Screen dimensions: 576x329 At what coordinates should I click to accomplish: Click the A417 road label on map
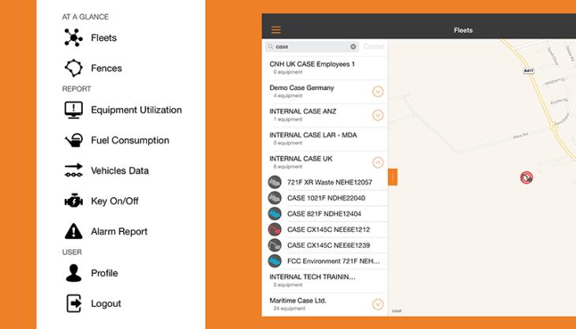point(528,70)
